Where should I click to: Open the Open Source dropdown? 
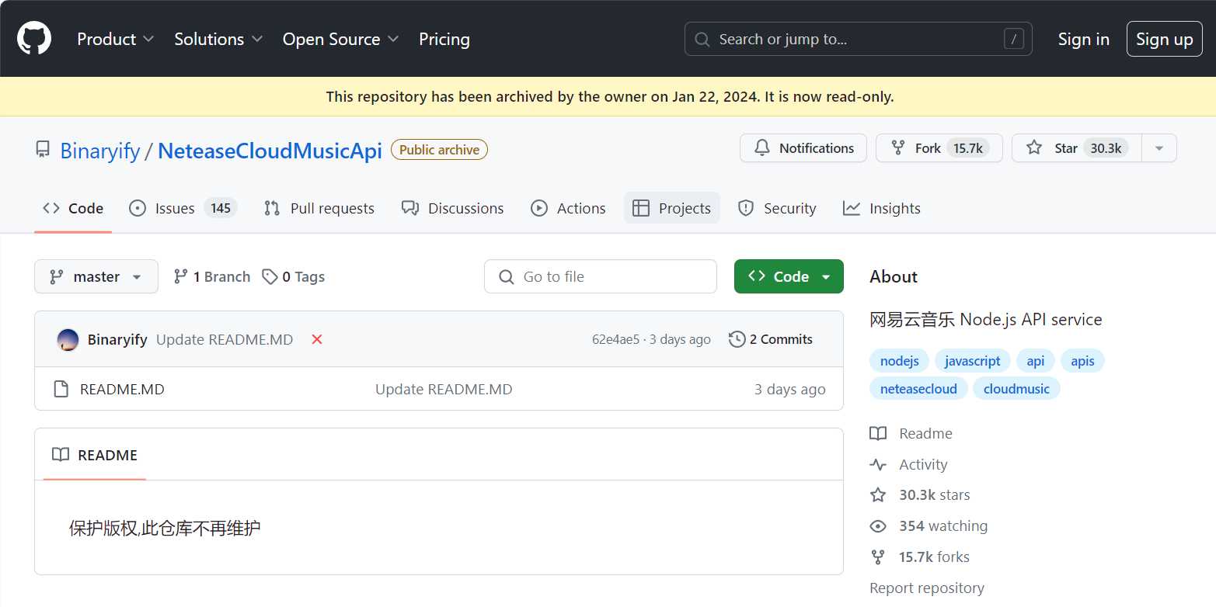[340, 39]
